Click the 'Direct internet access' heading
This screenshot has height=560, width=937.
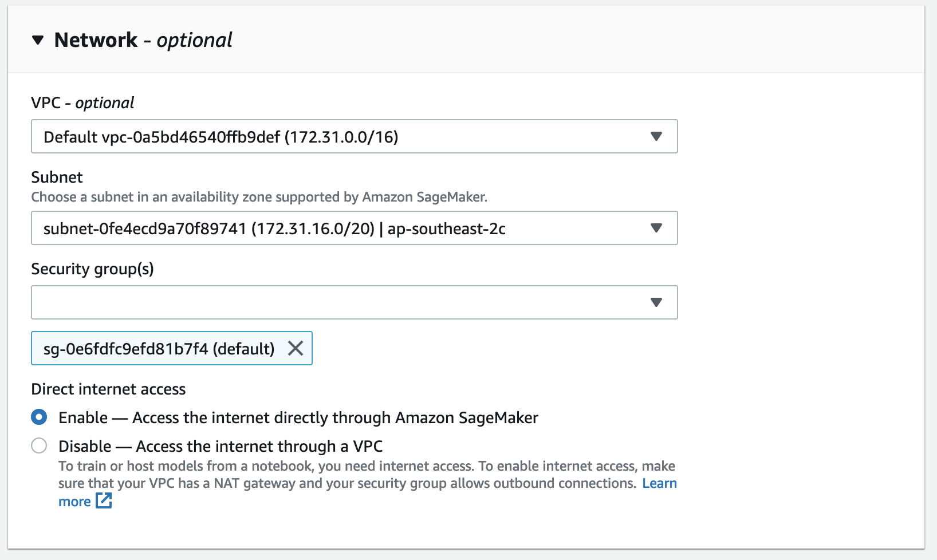click(x=108, y=389)
